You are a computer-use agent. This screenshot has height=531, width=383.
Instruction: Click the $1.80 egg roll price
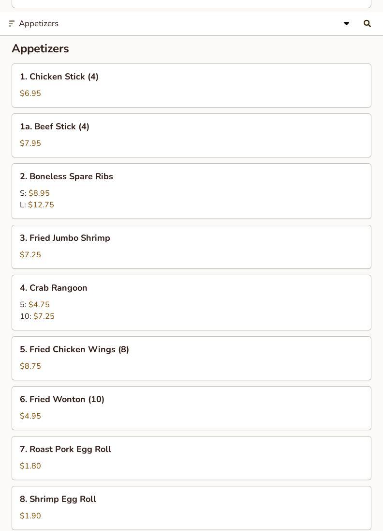coord(30,466)
